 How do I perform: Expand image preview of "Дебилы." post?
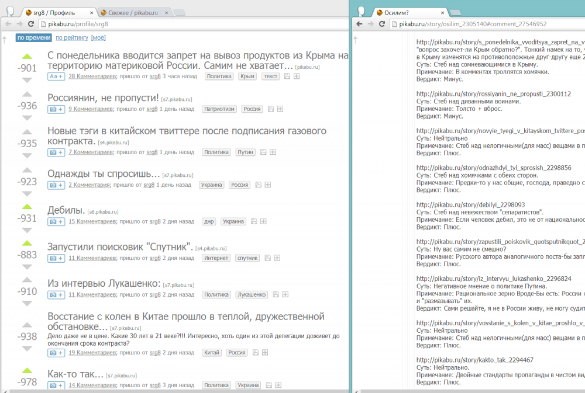(x=56, y=221)
